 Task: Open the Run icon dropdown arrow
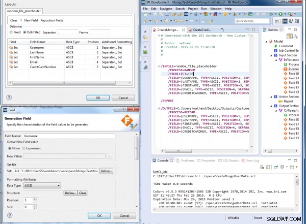coord(285,14)
